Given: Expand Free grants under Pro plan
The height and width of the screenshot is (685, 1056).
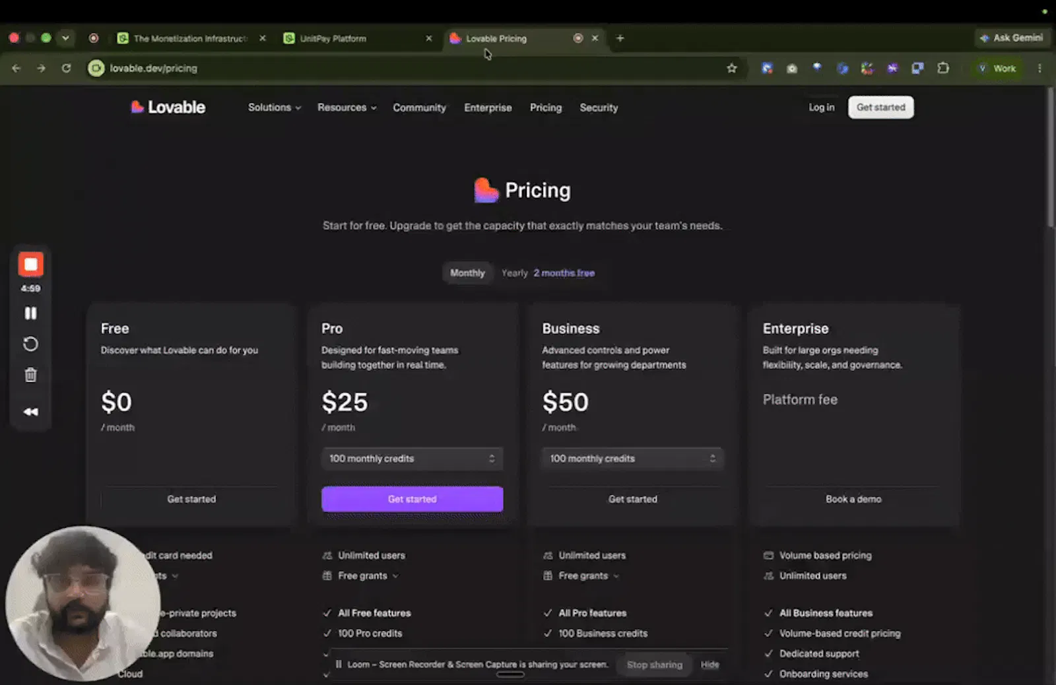Looking at the screenshot, I should (368, 576).
